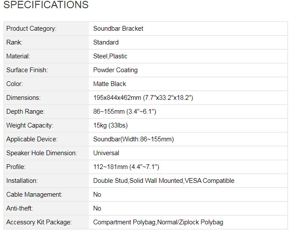Click the Applicable Device label
Screen dimensions: 292x233
pyautogui.click(x=32, y=139)
